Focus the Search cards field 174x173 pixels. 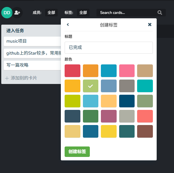[131, 13]
